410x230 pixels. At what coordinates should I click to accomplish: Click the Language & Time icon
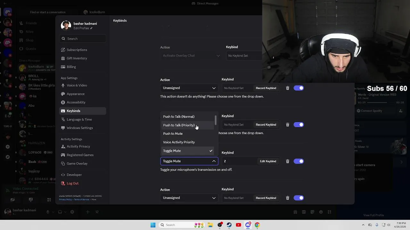coord(63,119)
